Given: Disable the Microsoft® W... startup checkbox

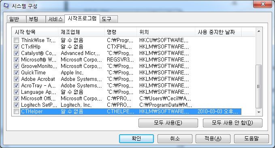Looking at the screenshot, I should point(16,60).
